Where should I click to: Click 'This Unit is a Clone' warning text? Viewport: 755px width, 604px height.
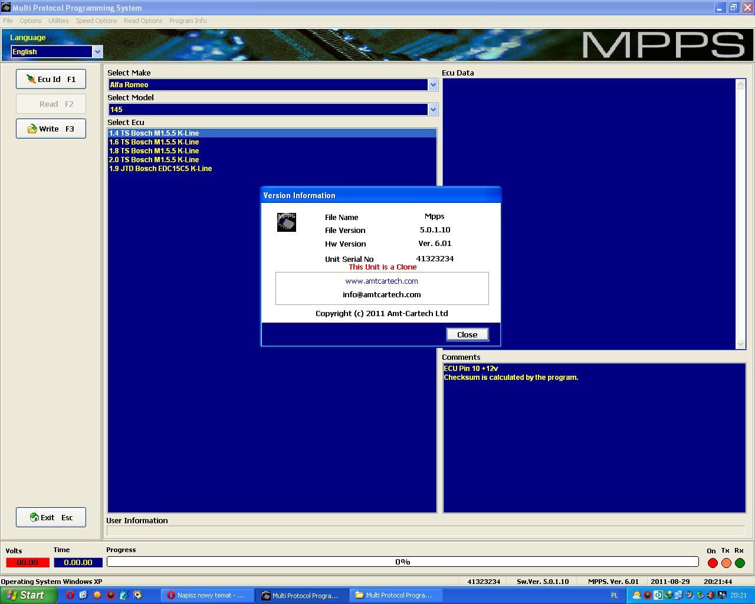(383, 267)
